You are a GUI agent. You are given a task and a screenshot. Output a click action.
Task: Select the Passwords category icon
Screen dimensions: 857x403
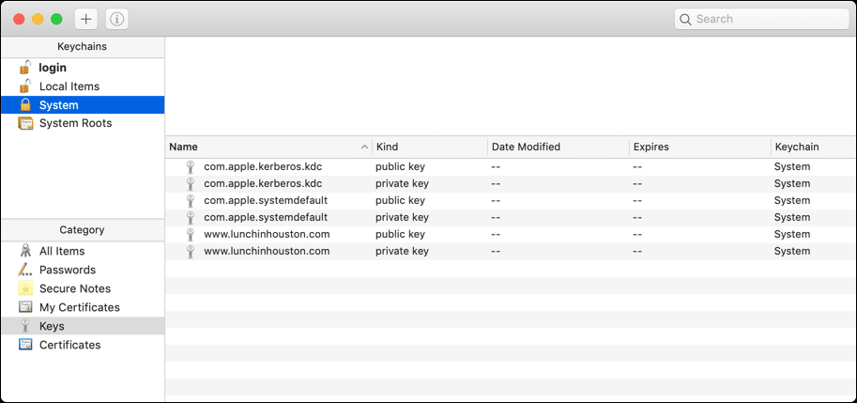(25, 270)
